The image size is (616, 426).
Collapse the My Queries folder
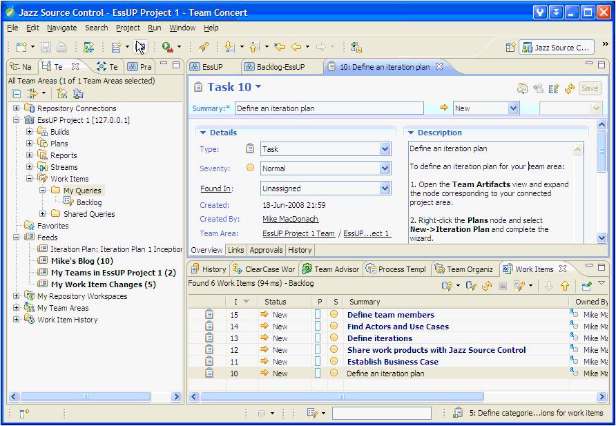coord(43,191)
